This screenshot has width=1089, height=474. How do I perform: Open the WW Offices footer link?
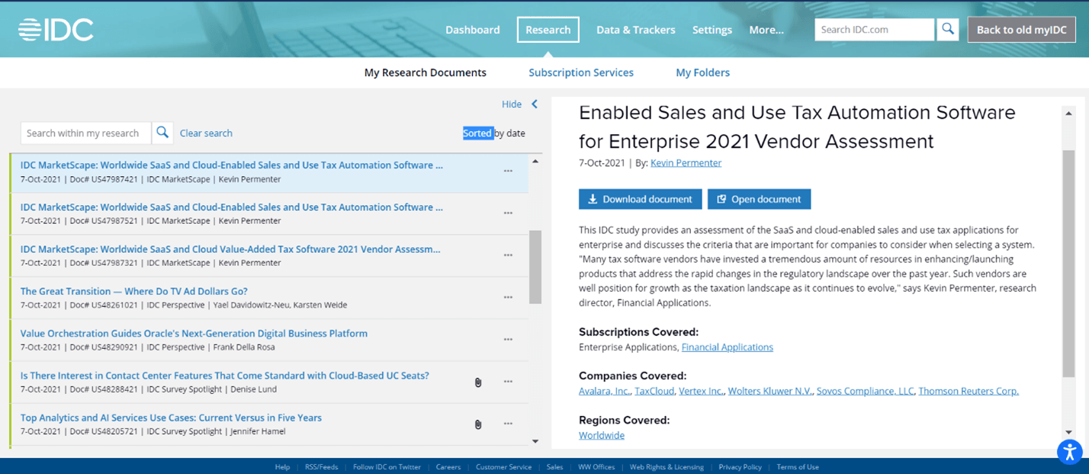pos(596,467)
